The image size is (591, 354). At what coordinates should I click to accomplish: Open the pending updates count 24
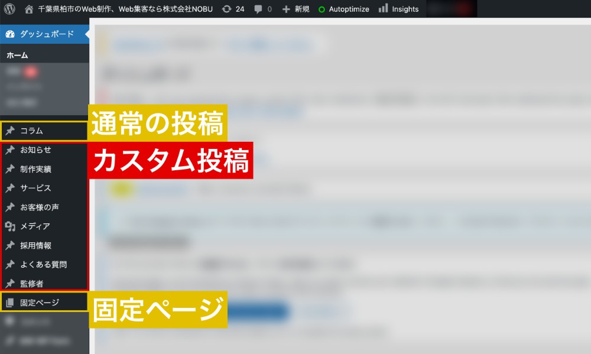pyautogui.click(x=240, y=9)
